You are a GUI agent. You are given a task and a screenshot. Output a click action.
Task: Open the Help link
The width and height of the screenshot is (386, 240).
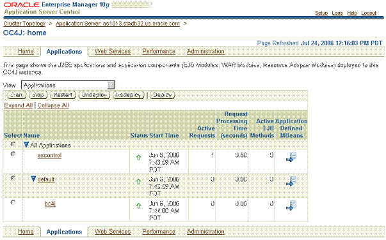[352, 13]
